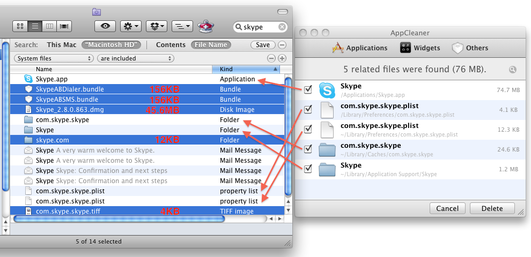Open the Action gear menu
531x257 pixels.
(x=131, y=26)
